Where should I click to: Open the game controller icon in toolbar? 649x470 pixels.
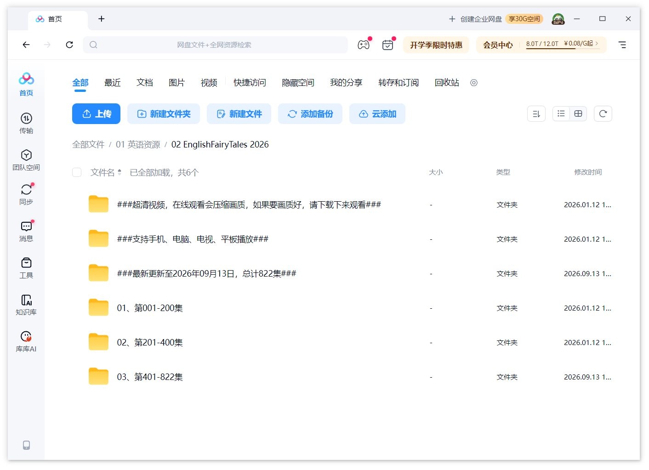[364, 45]
